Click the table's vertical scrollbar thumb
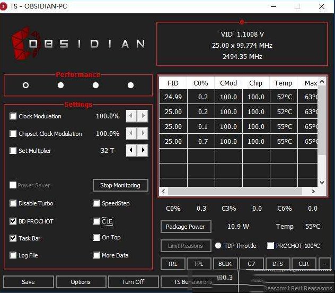335x293 pixels. pyautogui.click(x=322, y=120)
